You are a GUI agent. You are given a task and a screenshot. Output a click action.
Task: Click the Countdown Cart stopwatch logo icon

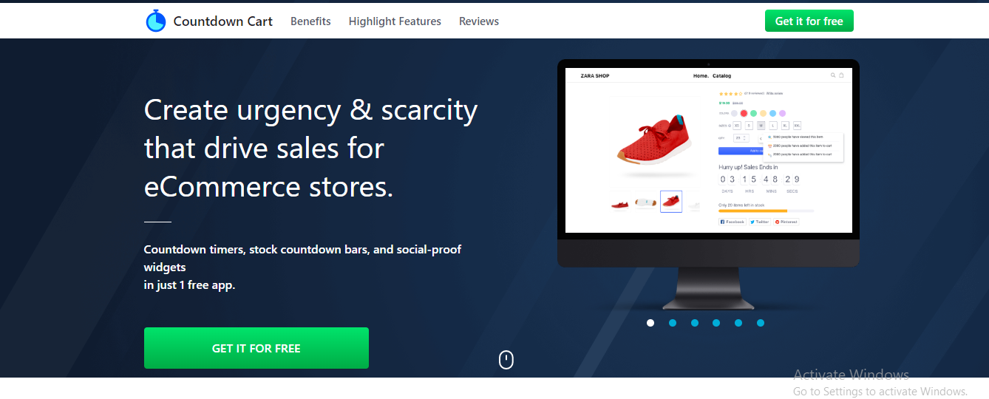tap(156, 21)
